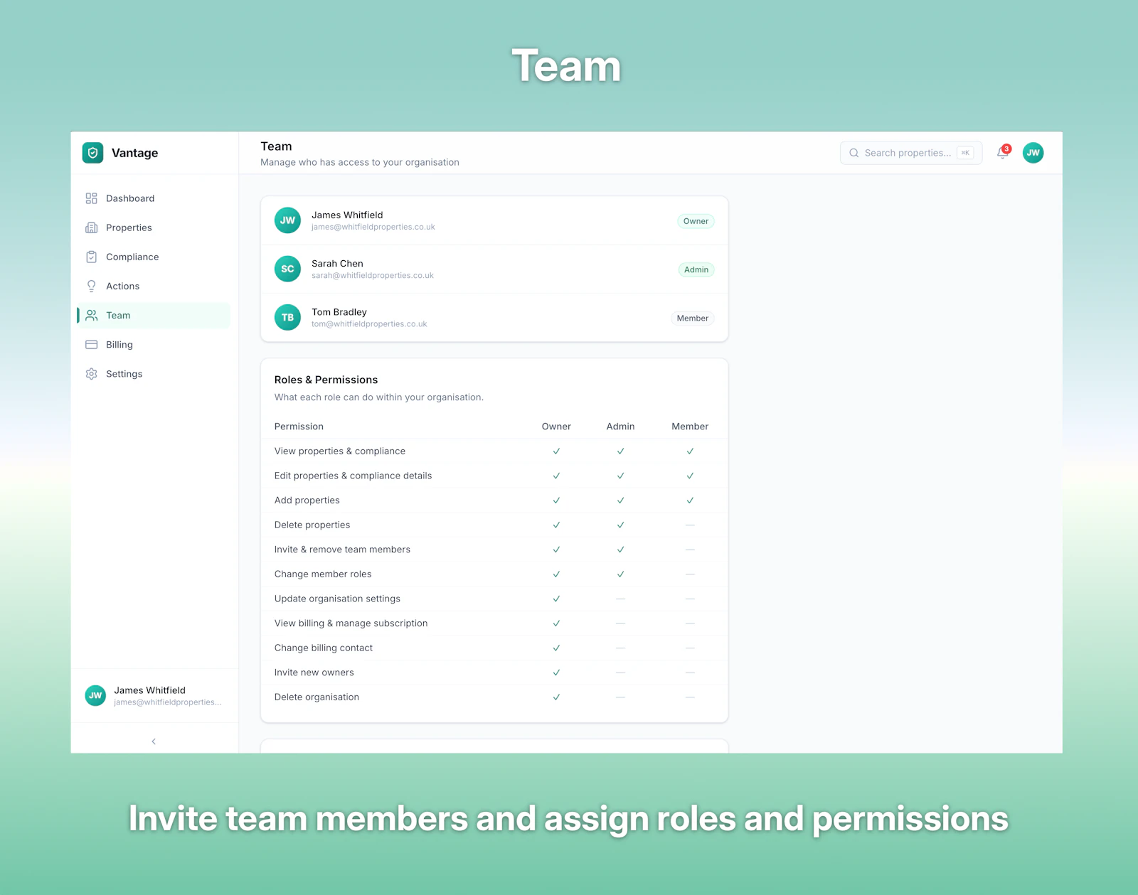Click email james@whitfieldproperties.co.uk in team list

(x=373, y=227)
